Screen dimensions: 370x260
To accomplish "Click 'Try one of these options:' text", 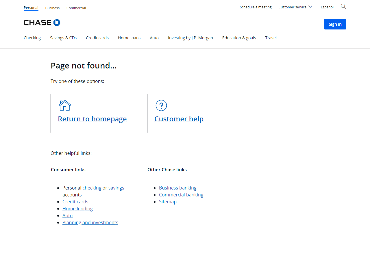I will point(77,81).
